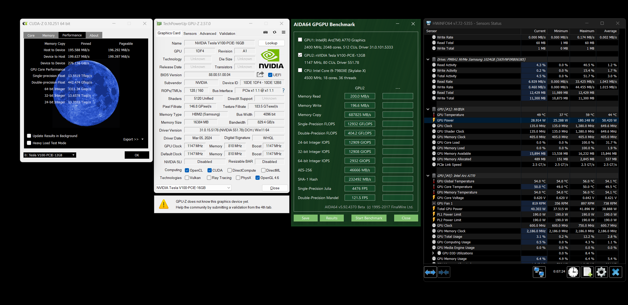The height and width of the screenshot is (305, 628).
Task: Enable Heavy Load Test Mode
Action: (x=29, y=143)
